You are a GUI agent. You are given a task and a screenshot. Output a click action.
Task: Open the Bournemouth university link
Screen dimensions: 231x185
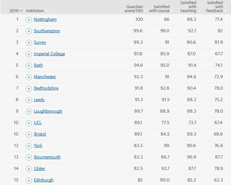click(x=47, y=157)
